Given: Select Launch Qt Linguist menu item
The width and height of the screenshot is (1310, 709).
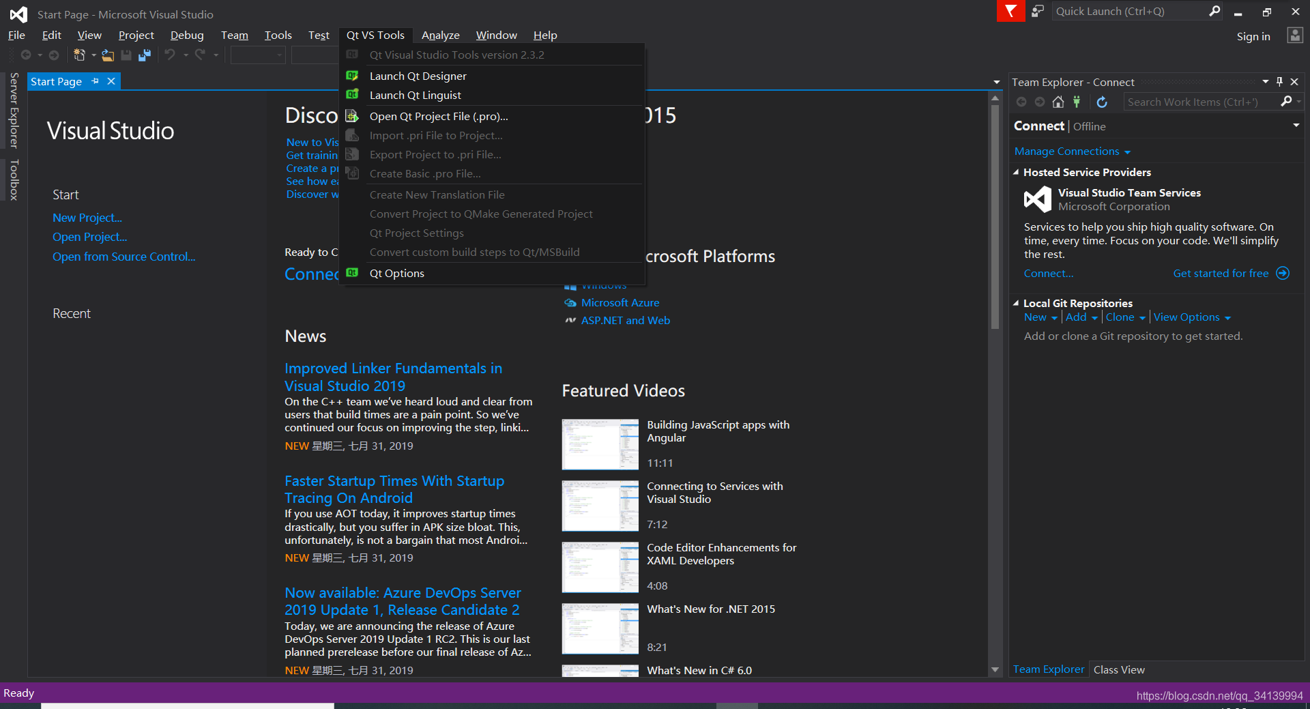Looking at the screenshot, I should [491, 95].
